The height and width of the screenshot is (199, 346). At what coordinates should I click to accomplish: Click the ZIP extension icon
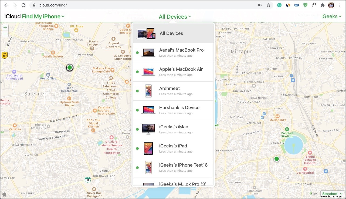297,5
